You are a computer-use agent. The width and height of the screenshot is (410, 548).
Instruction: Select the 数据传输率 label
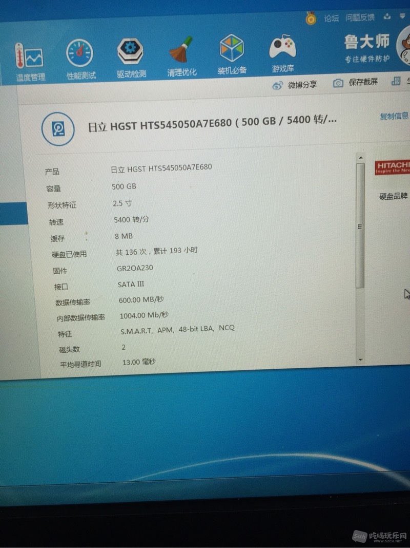[73, 303]
